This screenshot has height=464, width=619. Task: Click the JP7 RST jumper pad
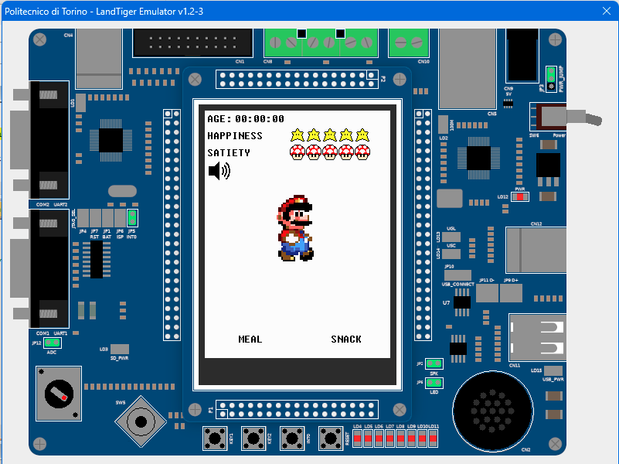pos(95,218)
